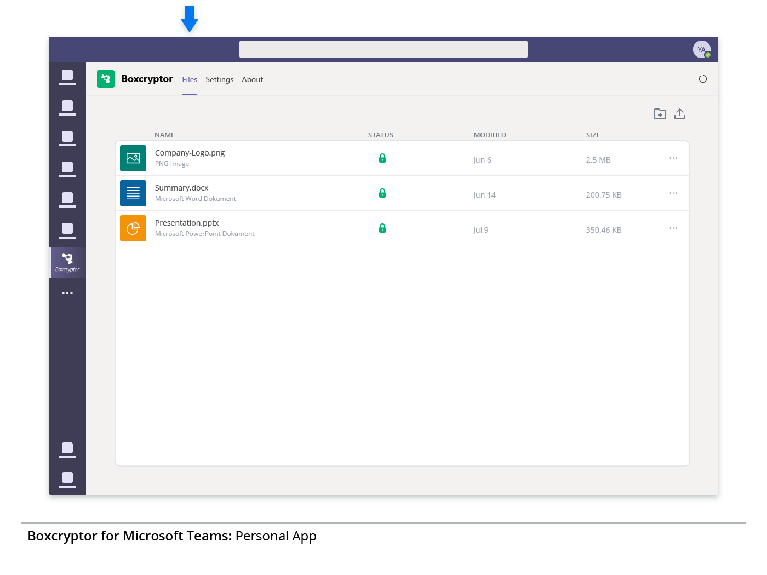Open the Boxcryptor app in the sidebar

[67, 262]
